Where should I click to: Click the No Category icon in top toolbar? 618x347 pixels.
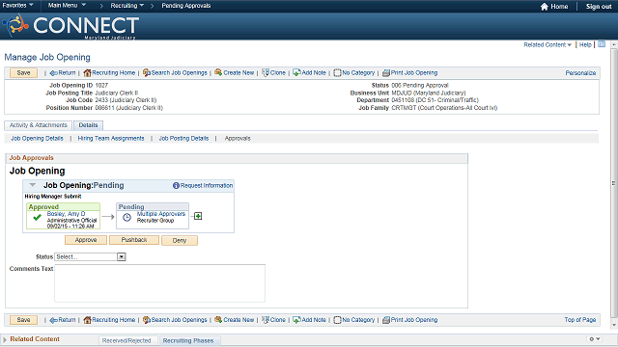[x=337, y=73]
